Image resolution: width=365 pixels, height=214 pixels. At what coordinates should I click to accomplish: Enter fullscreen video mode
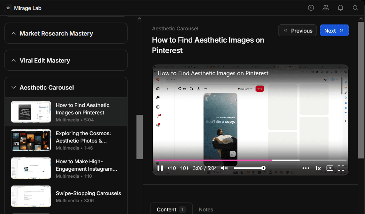[x=341, y=168]
